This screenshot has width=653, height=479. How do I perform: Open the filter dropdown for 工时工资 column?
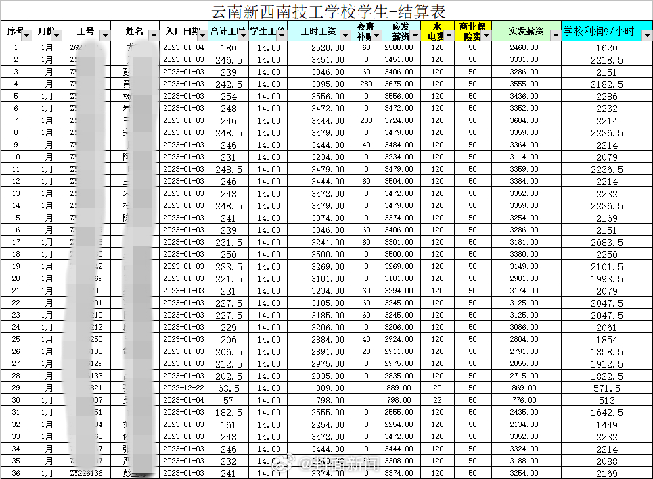[x=345, y=36]
